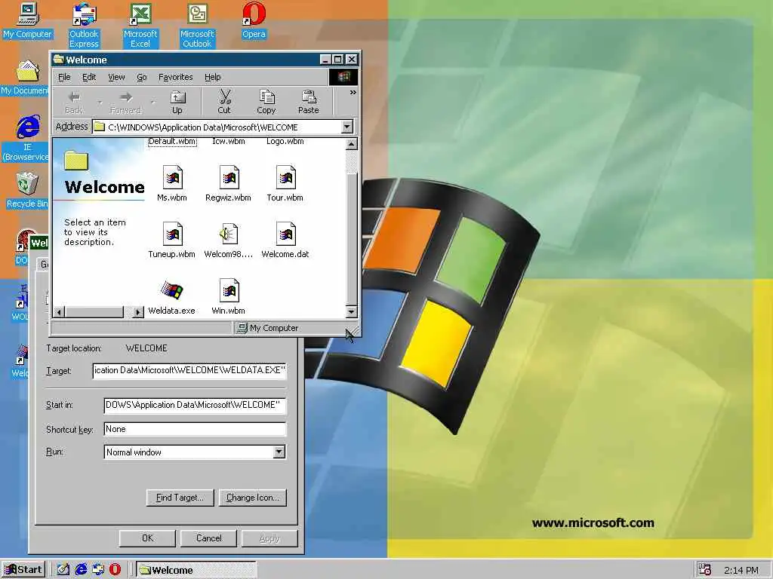Image resolution: width=773 pixels, height=579 pixels.
Task: Click the taskbar clock
Action: coord(741,571)
